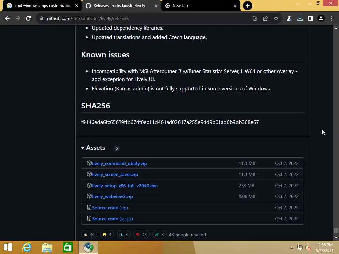Switch to cool windows apps customization tab

(x=42, y=6)
